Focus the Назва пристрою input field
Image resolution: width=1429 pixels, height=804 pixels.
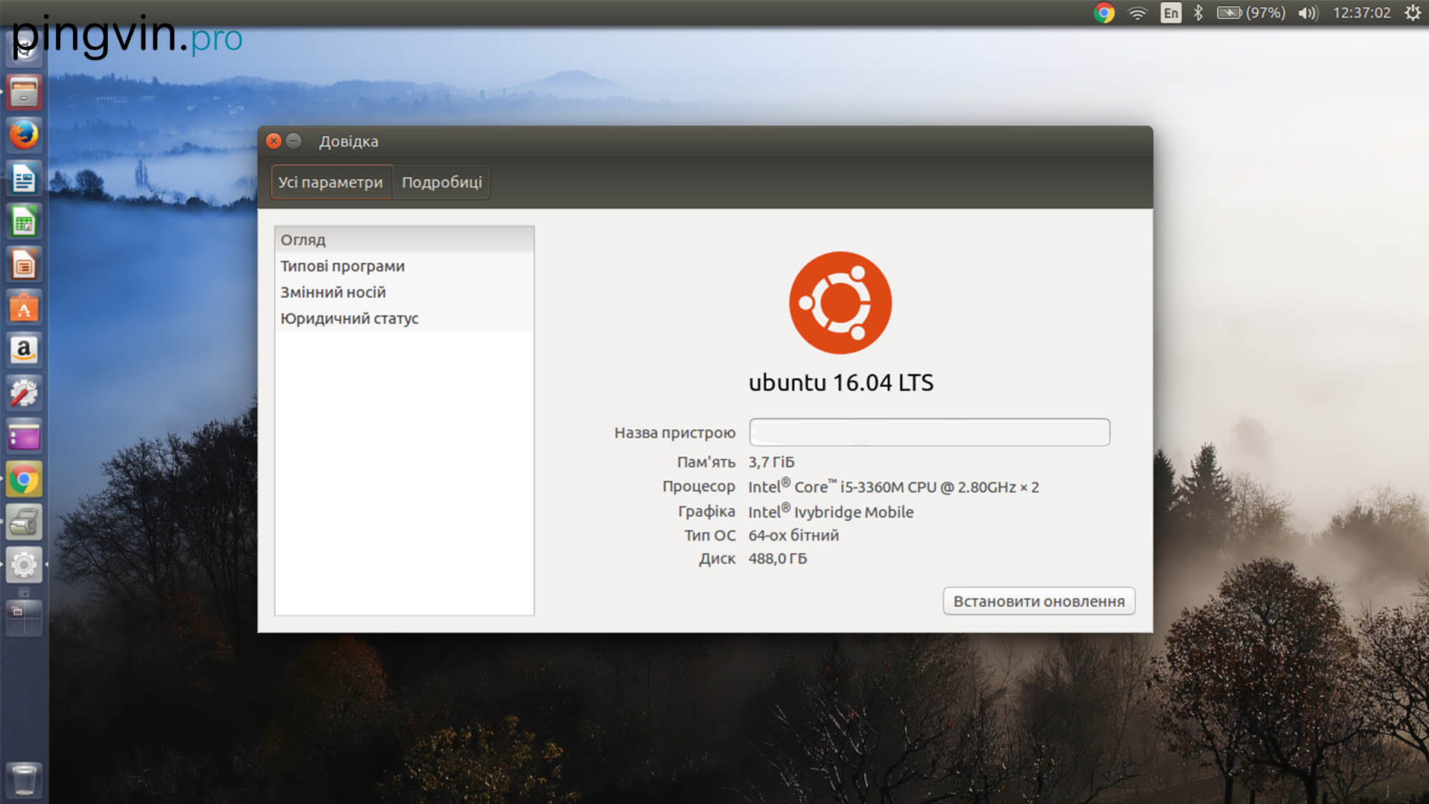[x=930, y=433]
